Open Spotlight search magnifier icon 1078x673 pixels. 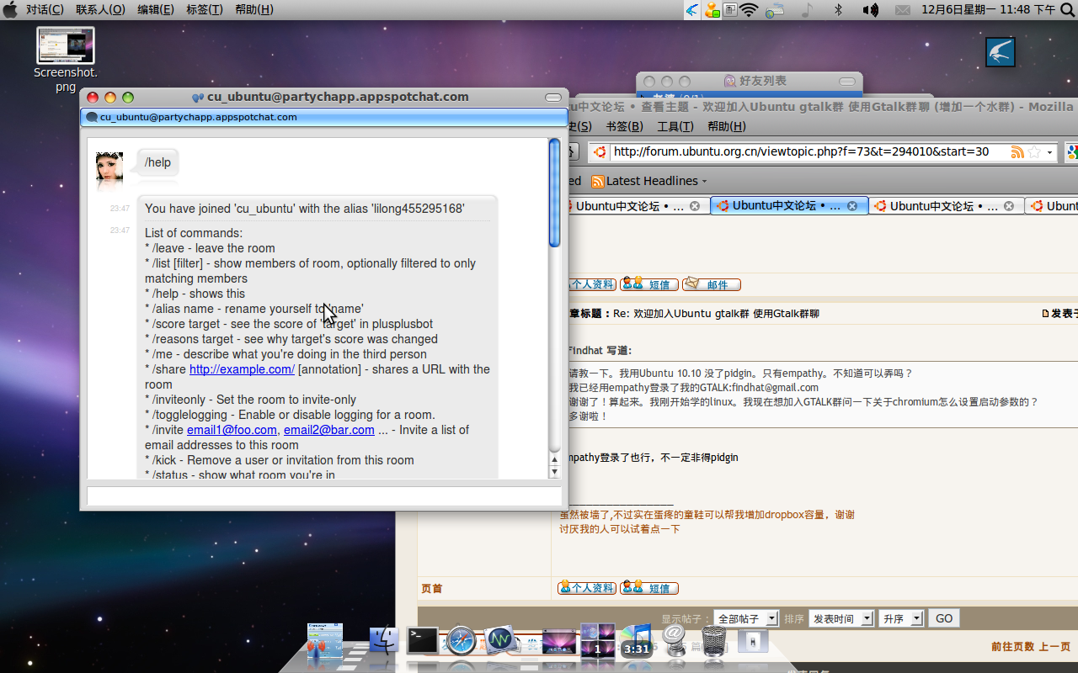1066,9
